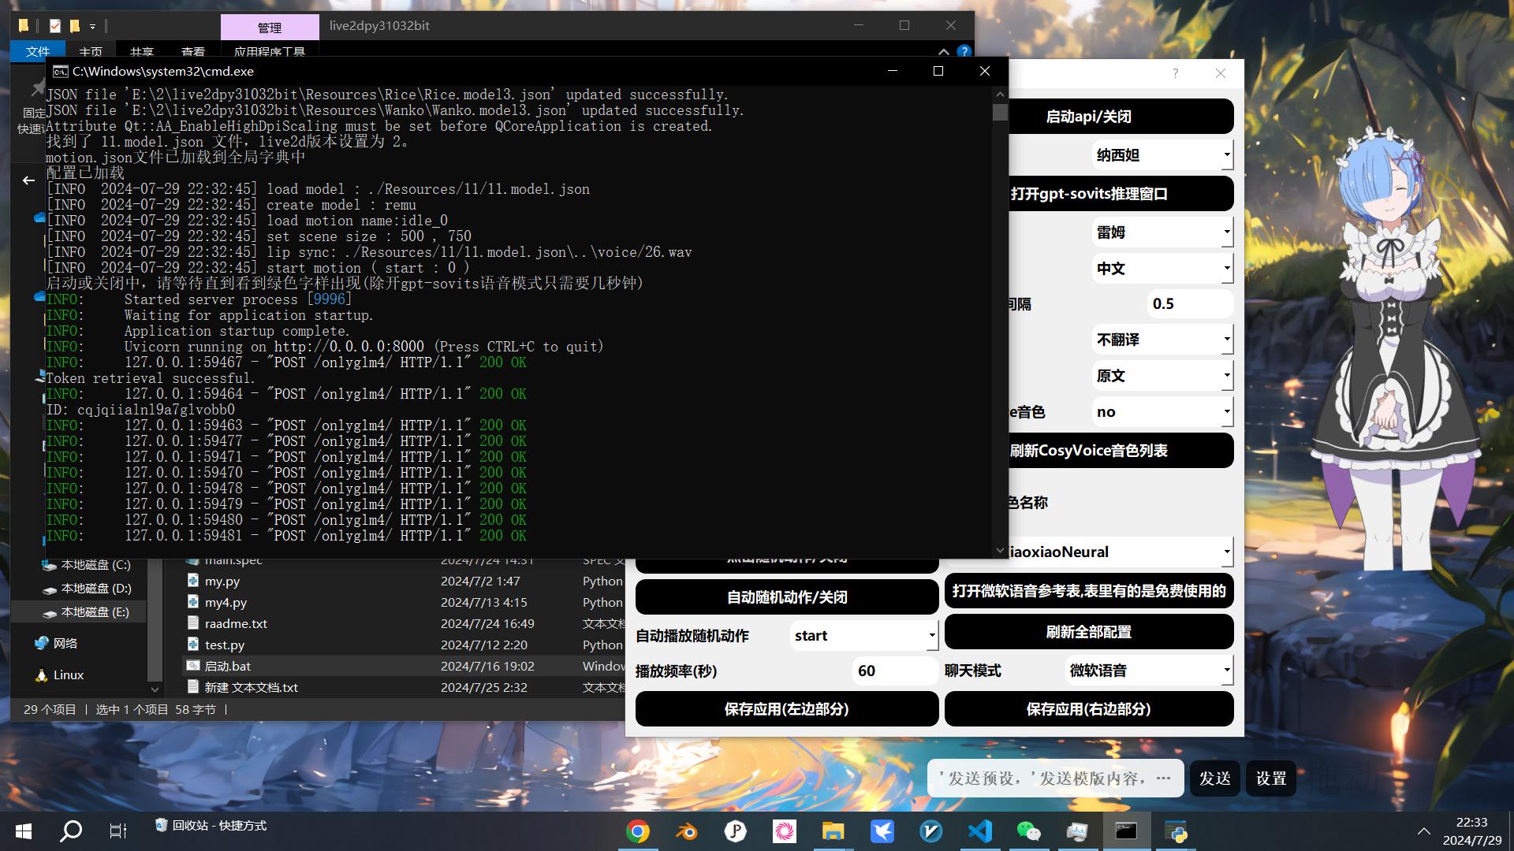This screenshot has width=1514, height=851.
Task: Switch to 共享 ribbon tab
Action: tap(142, 51)
